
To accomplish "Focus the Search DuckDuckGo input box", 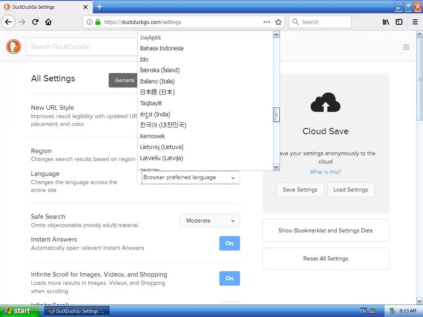I will point(82,47).
